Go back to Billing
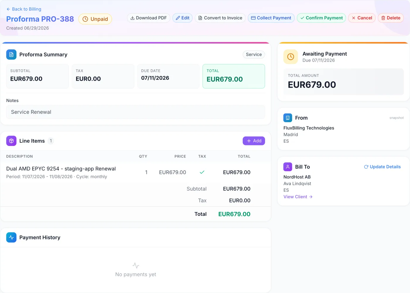The width and height of the screenshot is (410, 293). click(x=24, y=9)
